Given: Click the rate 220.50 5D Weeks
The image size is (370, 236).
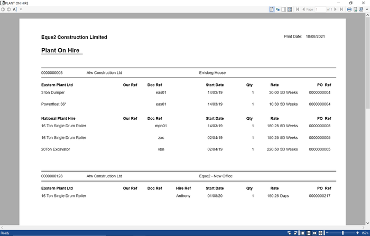Looking at the screenshot, I should (282, 149).
